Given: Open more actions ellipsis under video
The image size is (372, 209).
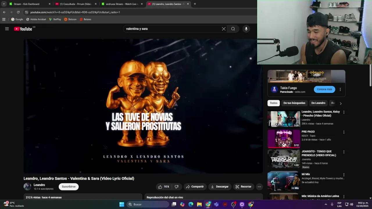Looking at the screenshot, I should coord(259,187).
